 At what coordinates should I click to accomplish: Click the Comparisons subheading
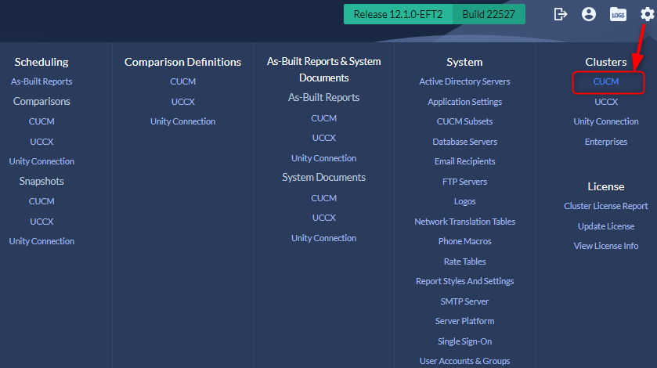click(x=42, y=102)
